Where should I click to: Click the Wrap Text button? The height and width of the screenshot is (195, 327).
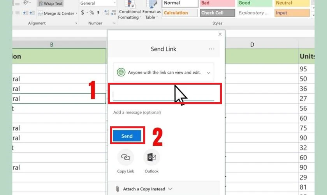(x=51, y=4)
